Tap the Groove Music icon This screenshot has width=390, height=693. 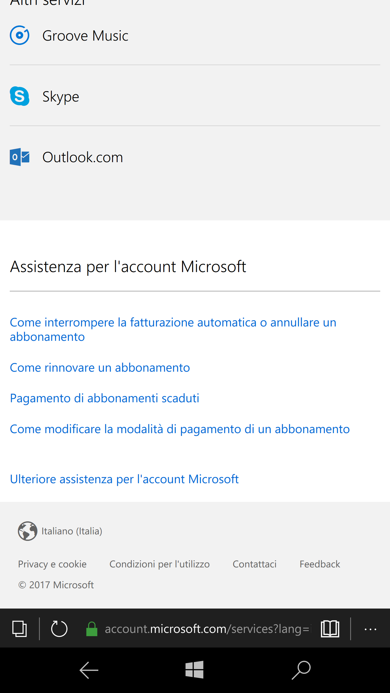pyautogui.click(x=19, y=35)
